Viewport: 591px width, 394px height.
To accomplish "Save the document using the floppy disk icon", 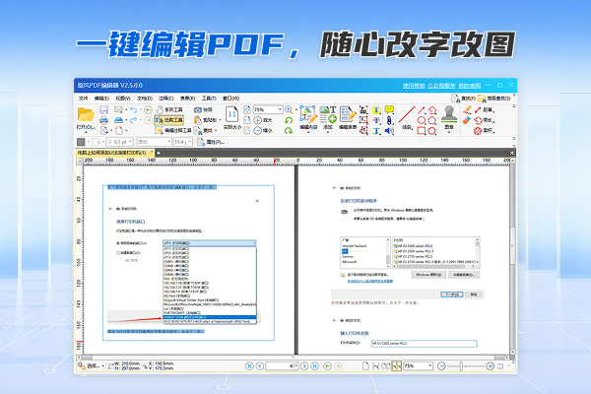I will [x=103, y=109].
